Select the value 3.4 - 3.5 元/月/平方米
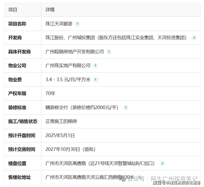Viewport: 204px width, 187px height. coord(68,80)
